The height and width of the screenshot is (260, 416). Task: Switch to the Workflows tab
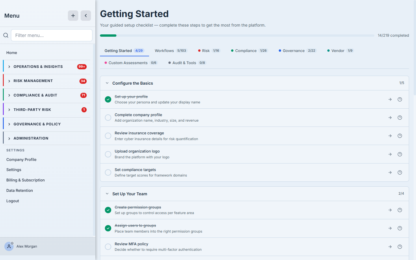coord(171,51)
